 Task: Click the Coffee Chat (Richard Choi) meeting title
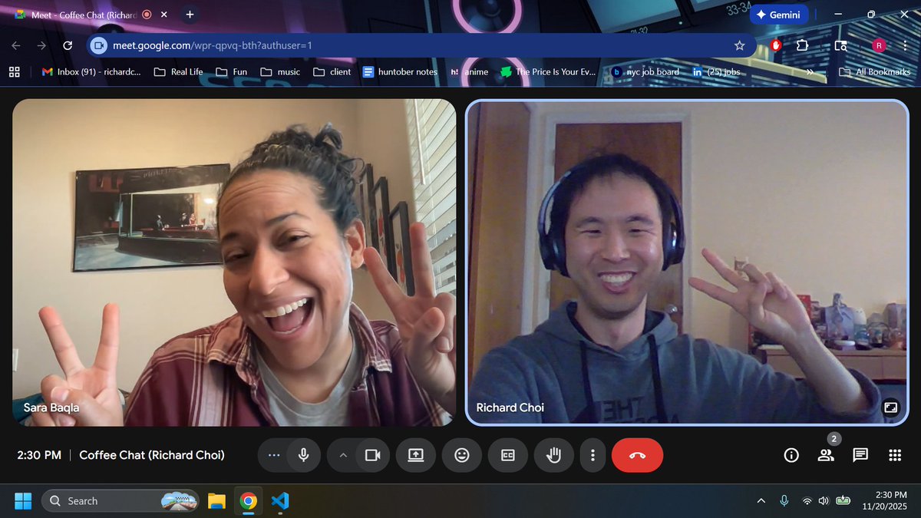pos(152,455)
